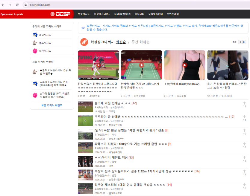Play the black dress video thumbnail
This screenshot has height=196, width=250.
pos(185,65)
